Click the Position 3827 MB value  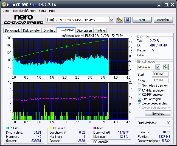click(x=164, y=137)
